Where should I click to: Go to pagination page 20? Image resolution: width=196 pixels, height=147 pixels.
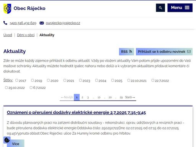110,97
